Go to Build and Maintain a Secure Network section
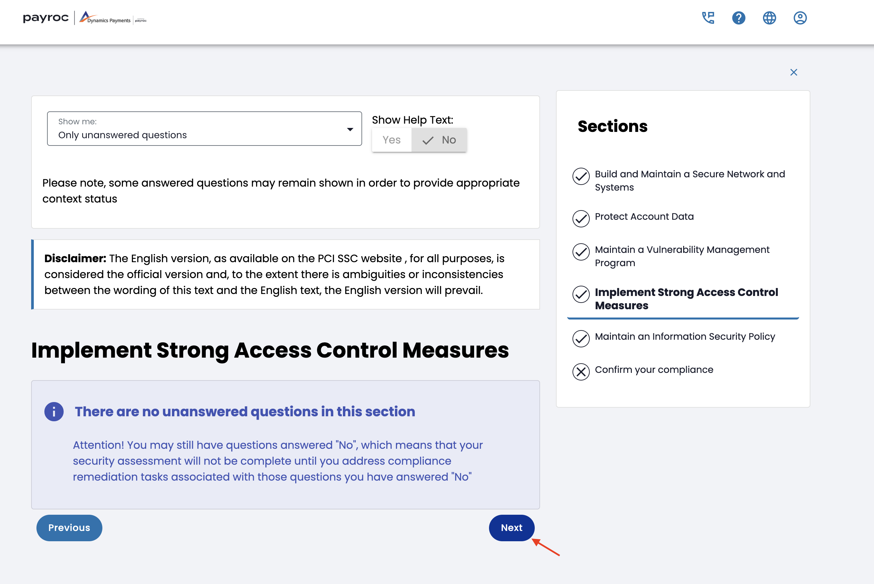Image resolution: width=874 pixels, height=584 pixels. 689,181
